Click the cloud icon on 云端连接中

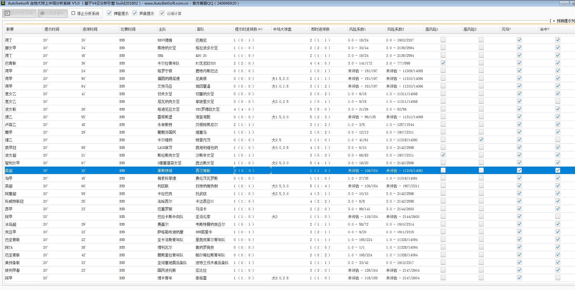pos(42,14)
